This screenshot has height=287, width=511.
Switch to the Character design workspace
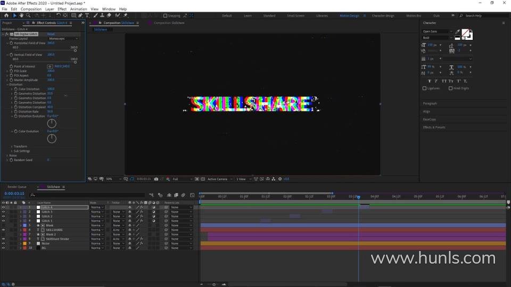point(383,15)
